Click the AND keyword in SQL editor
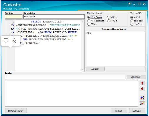 pyautogui.click(x=25, y=39)
